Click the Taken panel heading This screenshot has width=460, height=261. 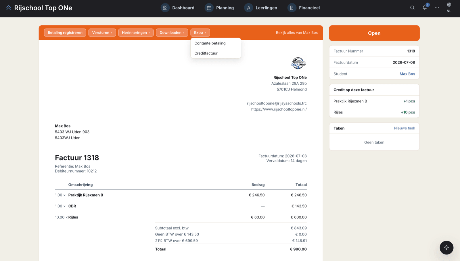pyautogui.click(x=339, y=128)
